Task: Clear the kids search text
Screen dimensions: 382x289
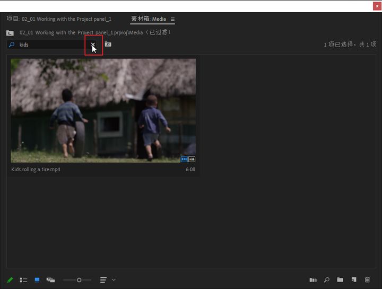Action: tap(93, 45)
